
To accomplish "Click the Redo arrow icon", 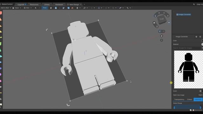I will pyautogui.click(x=39, y=8).
